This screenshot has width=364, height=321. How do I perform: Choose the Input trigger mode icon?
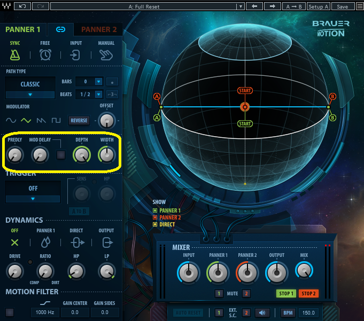click(x=76, y=55)
